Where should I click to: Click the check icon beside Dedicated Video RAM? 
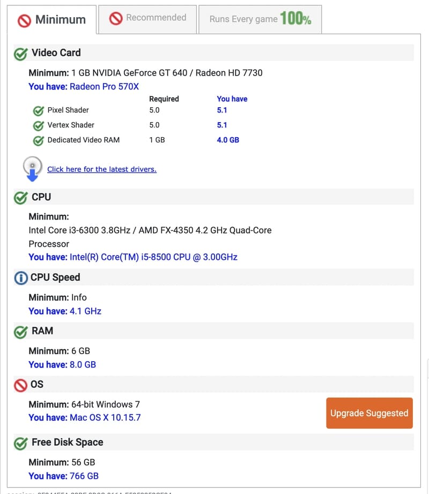click(38, 140)
